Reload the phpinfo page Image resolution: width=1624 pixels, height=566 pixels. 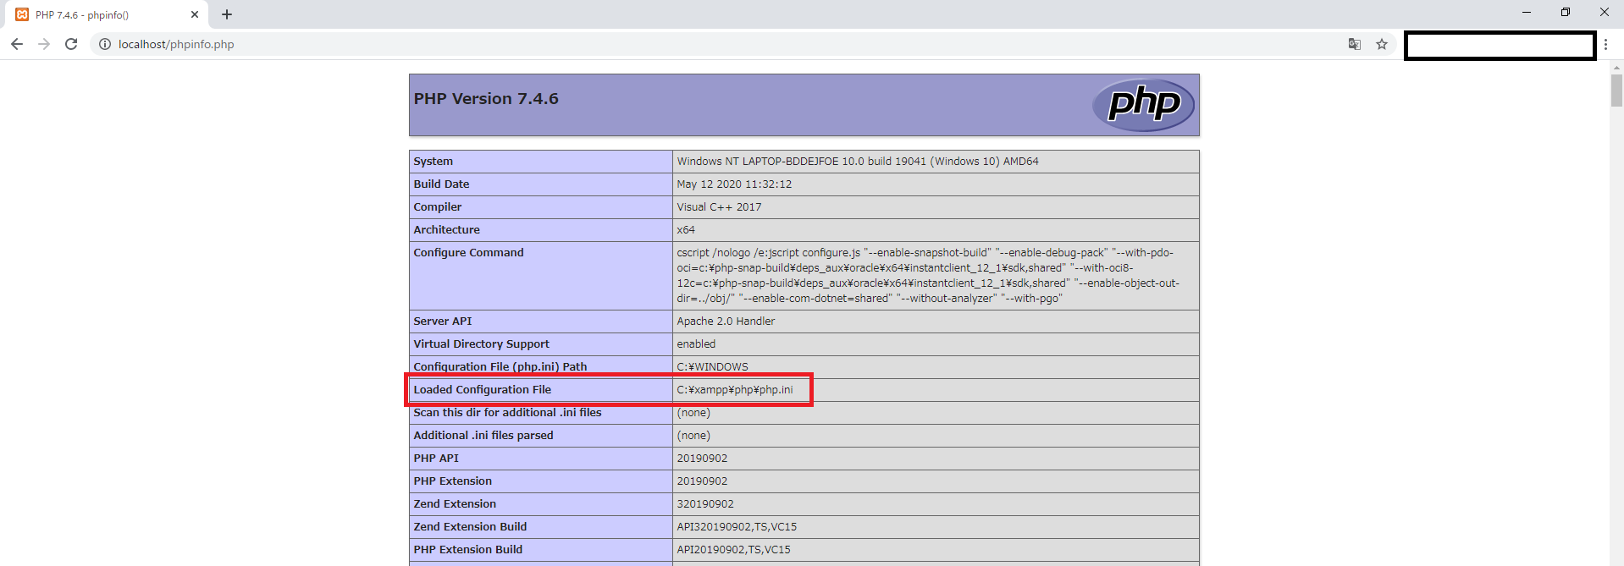point(71,44)
